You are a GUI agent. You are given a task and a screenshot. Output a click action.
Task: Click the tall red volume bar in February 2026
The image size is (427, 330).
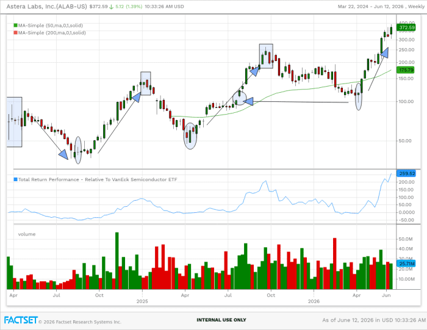point(335,264)
